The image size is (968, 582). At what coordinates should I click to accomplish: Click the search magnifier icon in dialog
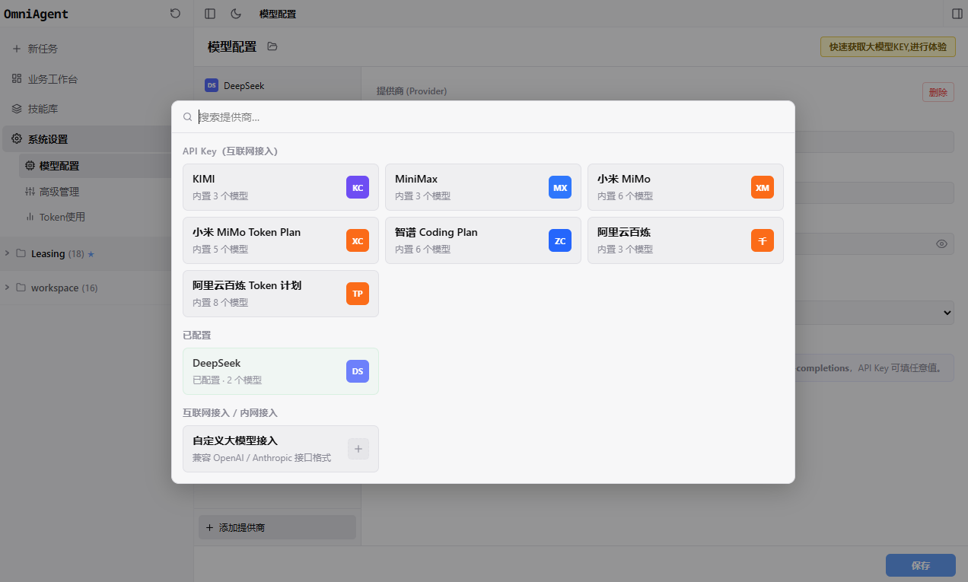pos(187,117)
